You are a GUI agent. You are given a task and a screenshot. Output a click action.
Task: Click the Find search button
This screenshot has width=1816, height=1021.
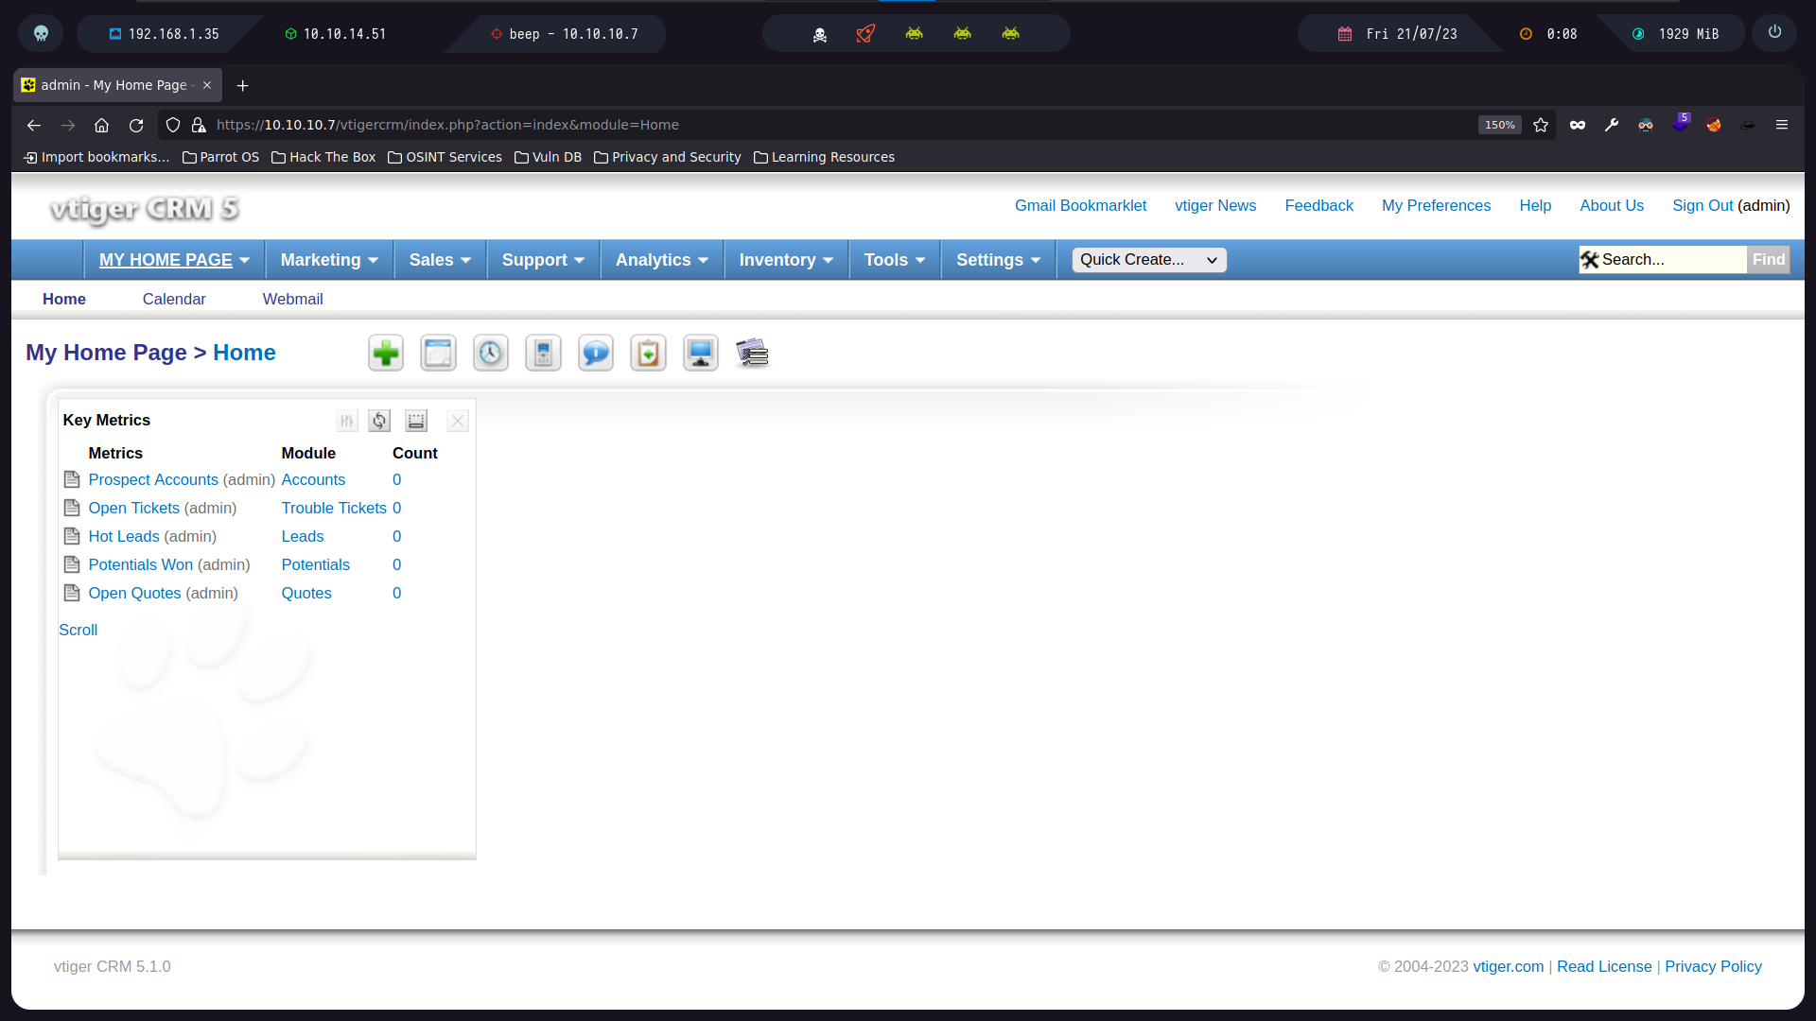1768,260
